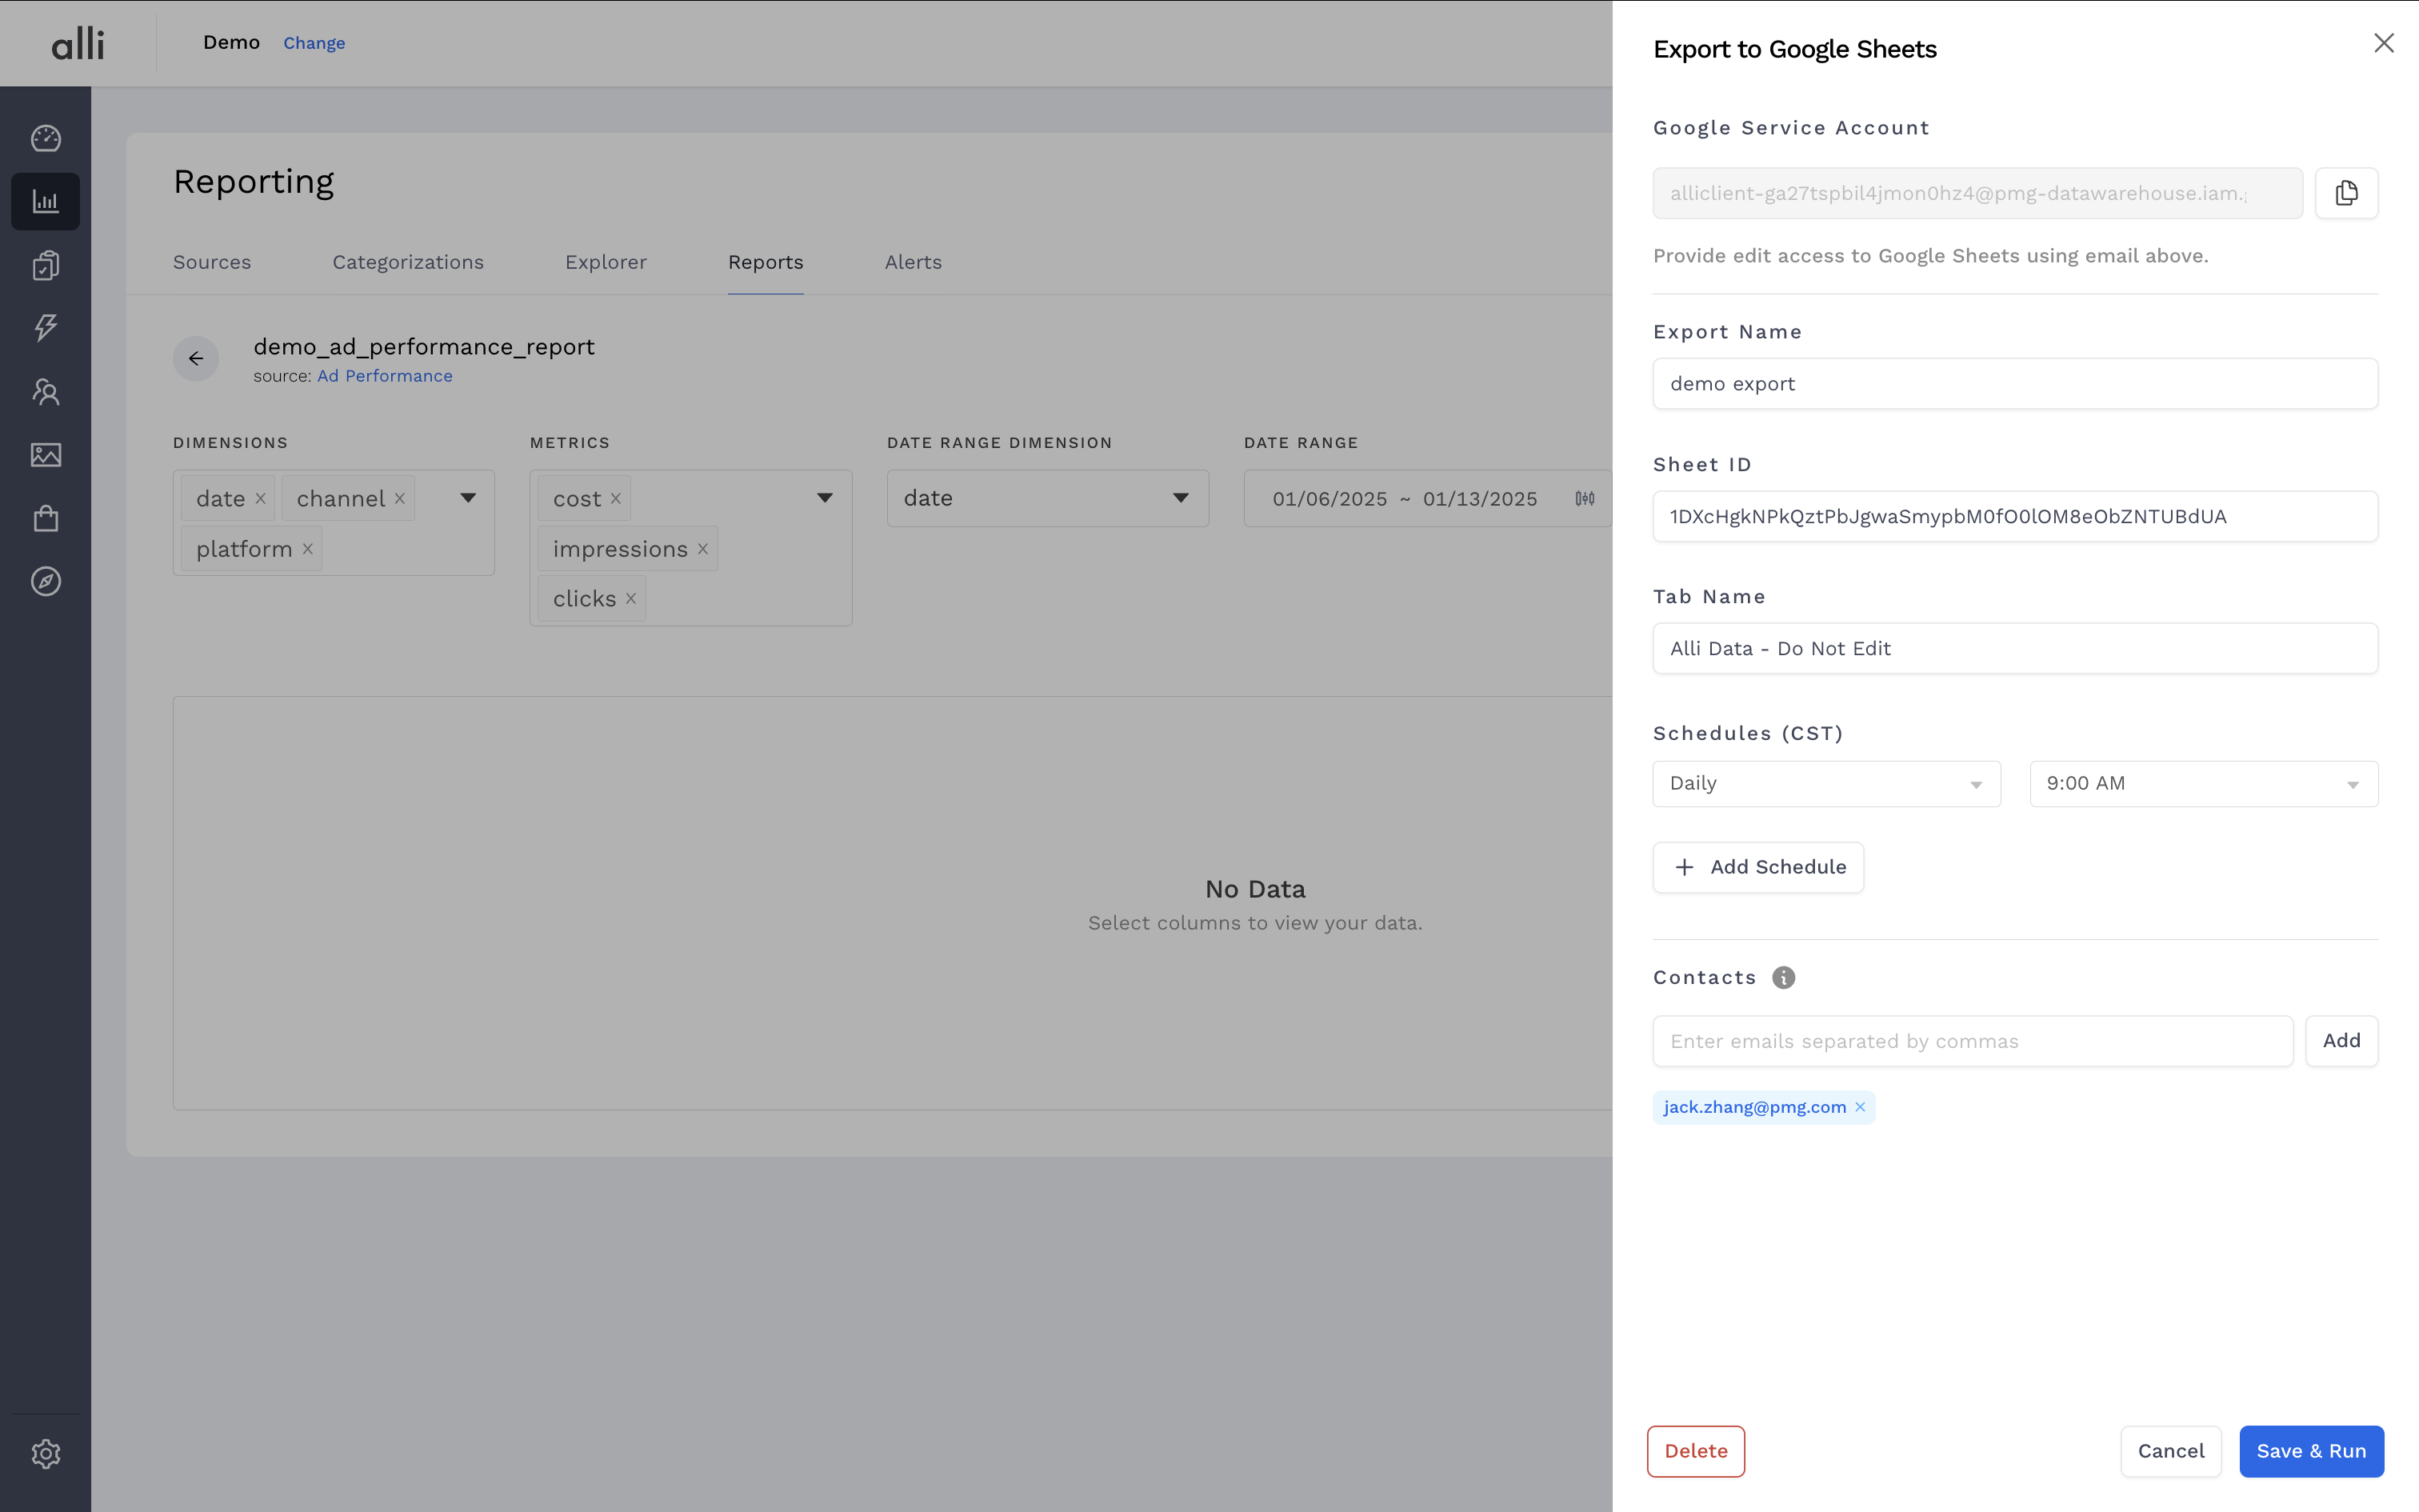Remove jack.zhang@pmg.com contact chip
The width and height of the screenshot is (2419, 1512).
pos(1860,1107)
